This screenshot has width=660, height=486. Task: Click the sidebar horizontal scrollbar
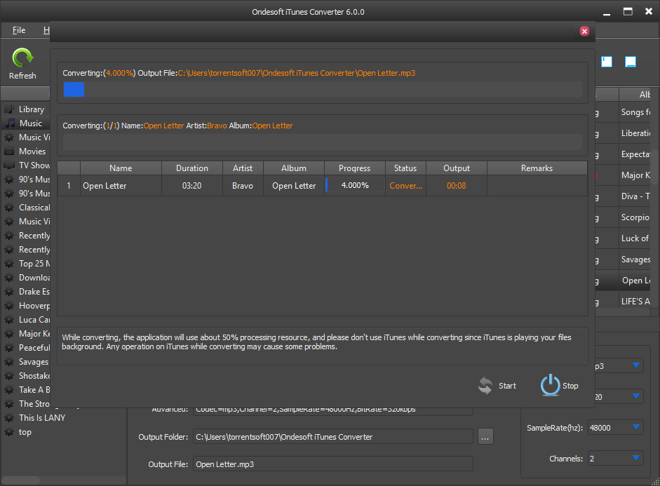tap(21, 480)
